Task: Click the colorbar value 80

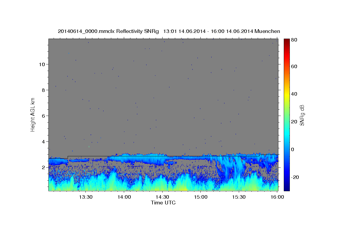Action: (294, 40)
